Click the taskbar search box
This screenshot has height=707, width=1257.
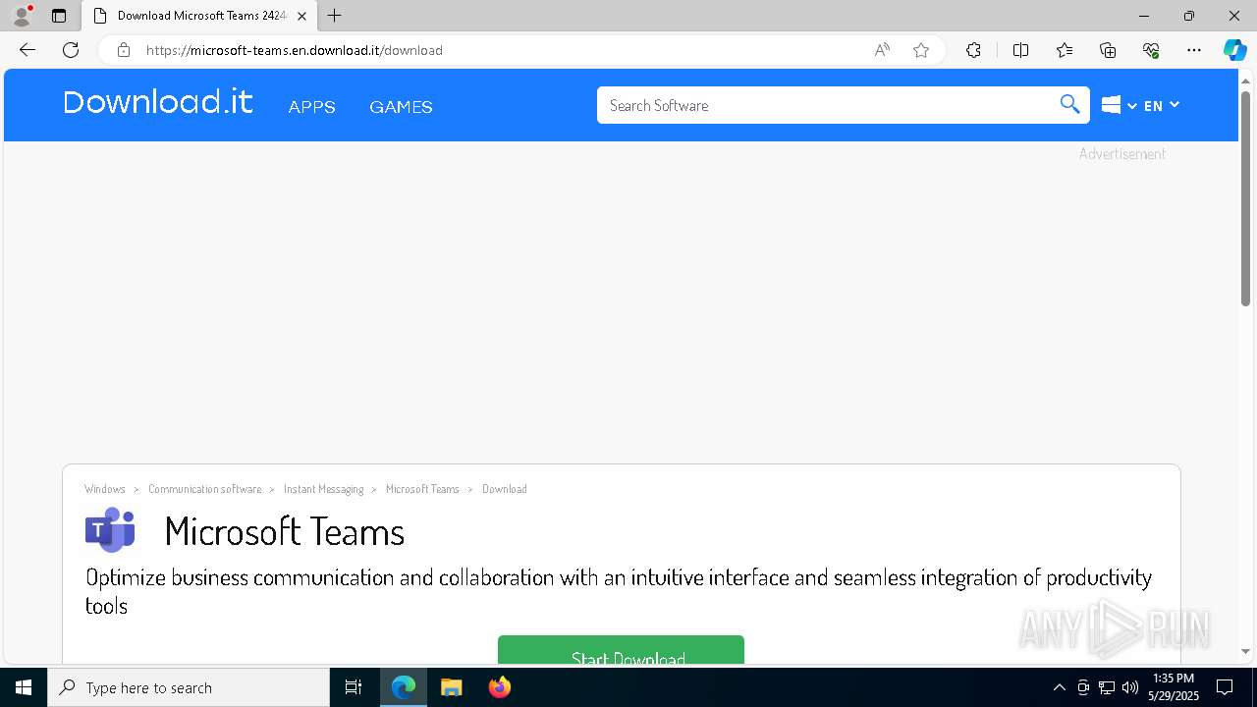189,687
